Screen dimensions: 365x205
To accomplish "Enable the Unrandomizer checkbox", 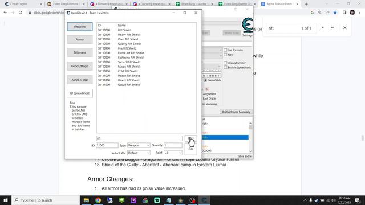I will 225,63.
